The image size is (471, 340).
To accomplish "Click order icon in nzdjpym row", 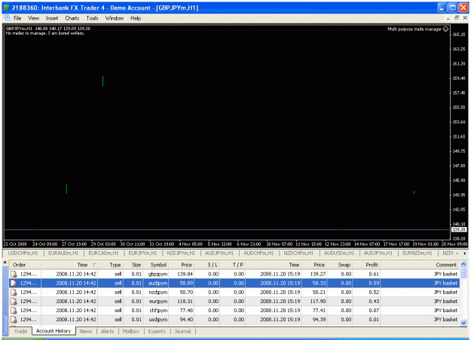I will (x=14, y=293).
